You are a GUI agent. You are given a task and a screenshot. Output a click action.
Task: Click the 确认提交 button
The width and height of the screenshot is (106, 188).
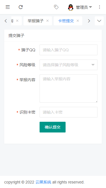(x=53, y=127)
